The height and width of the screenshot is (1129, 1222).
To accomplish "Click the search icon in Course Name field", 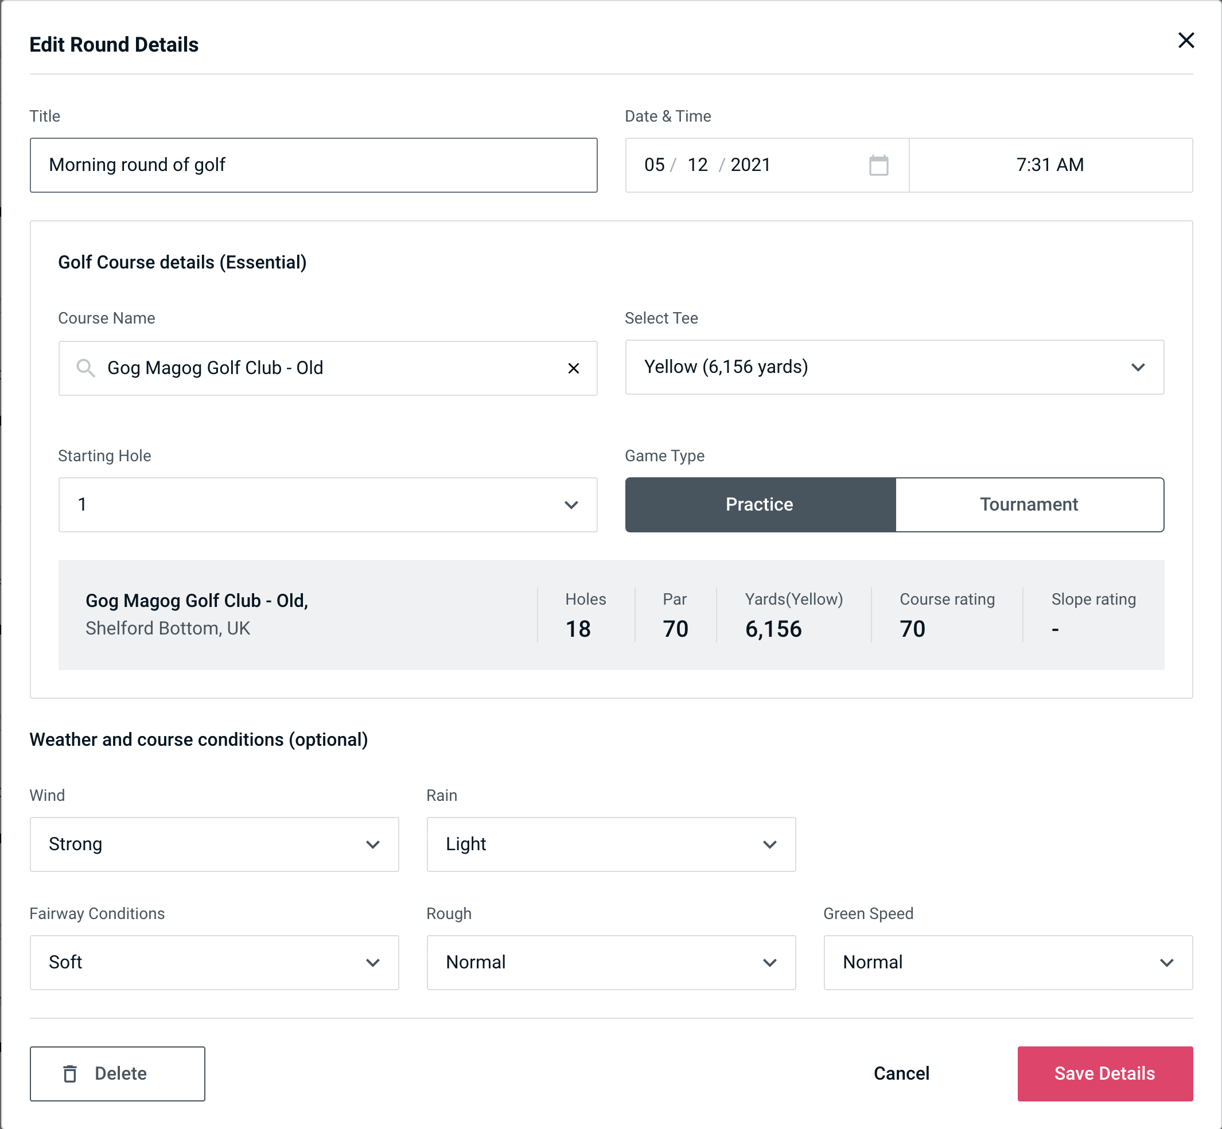I will pyautogui.click(x=86, y=368).
